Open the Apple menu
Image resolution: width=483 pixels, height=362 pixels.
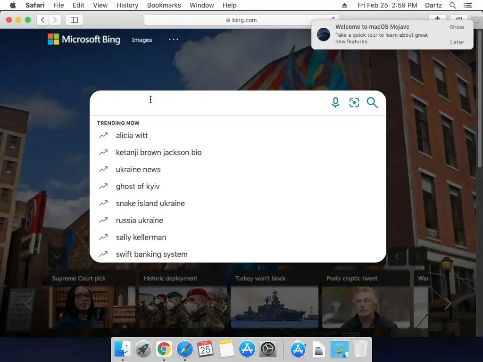point(13,5)
